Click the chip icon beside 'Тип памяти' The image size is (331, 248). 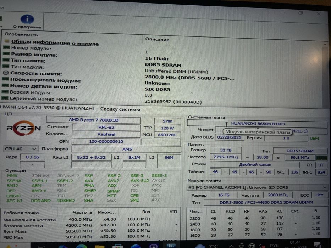[6, 60]
